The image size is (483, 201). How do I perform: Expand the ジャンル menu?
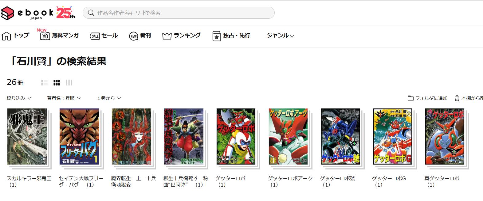pyautogui.click(x=281, y=36)
